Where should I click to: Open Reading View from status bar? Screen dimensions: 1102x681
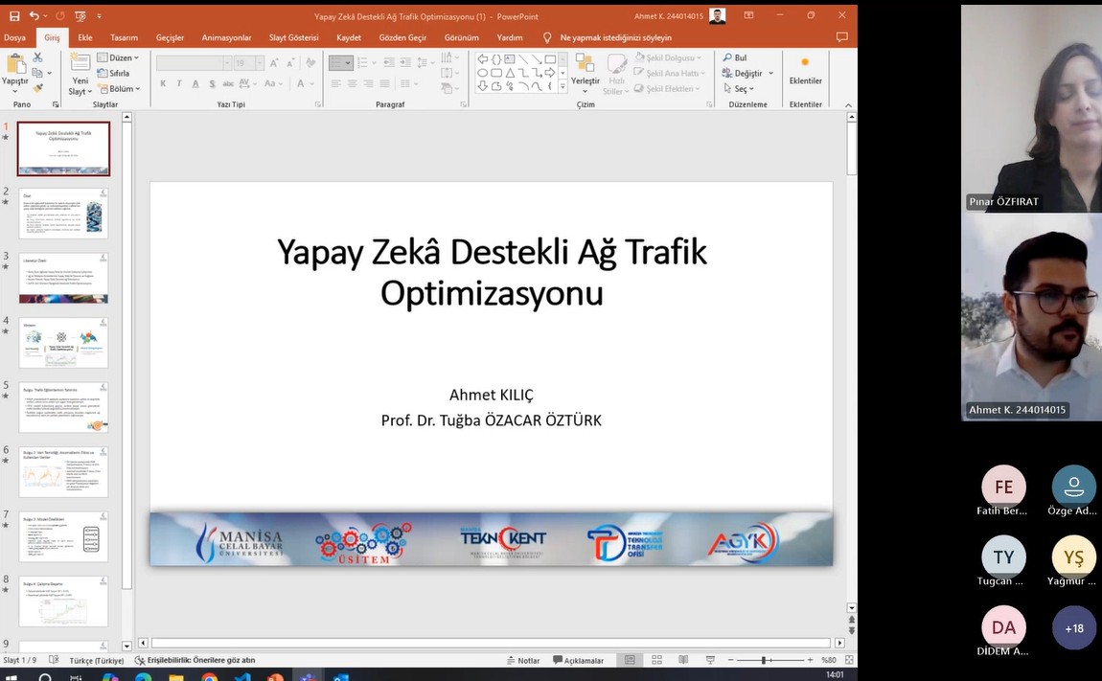(682, 660)
